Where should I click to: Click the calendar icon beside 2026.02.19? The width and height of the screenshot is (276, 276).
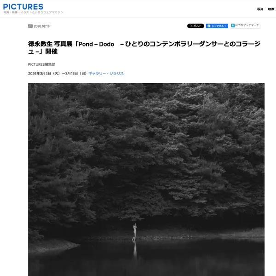[30, 26]
